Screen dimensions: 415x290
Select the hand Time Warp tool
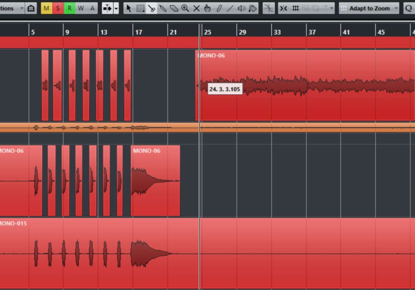(x=207, y=8)
